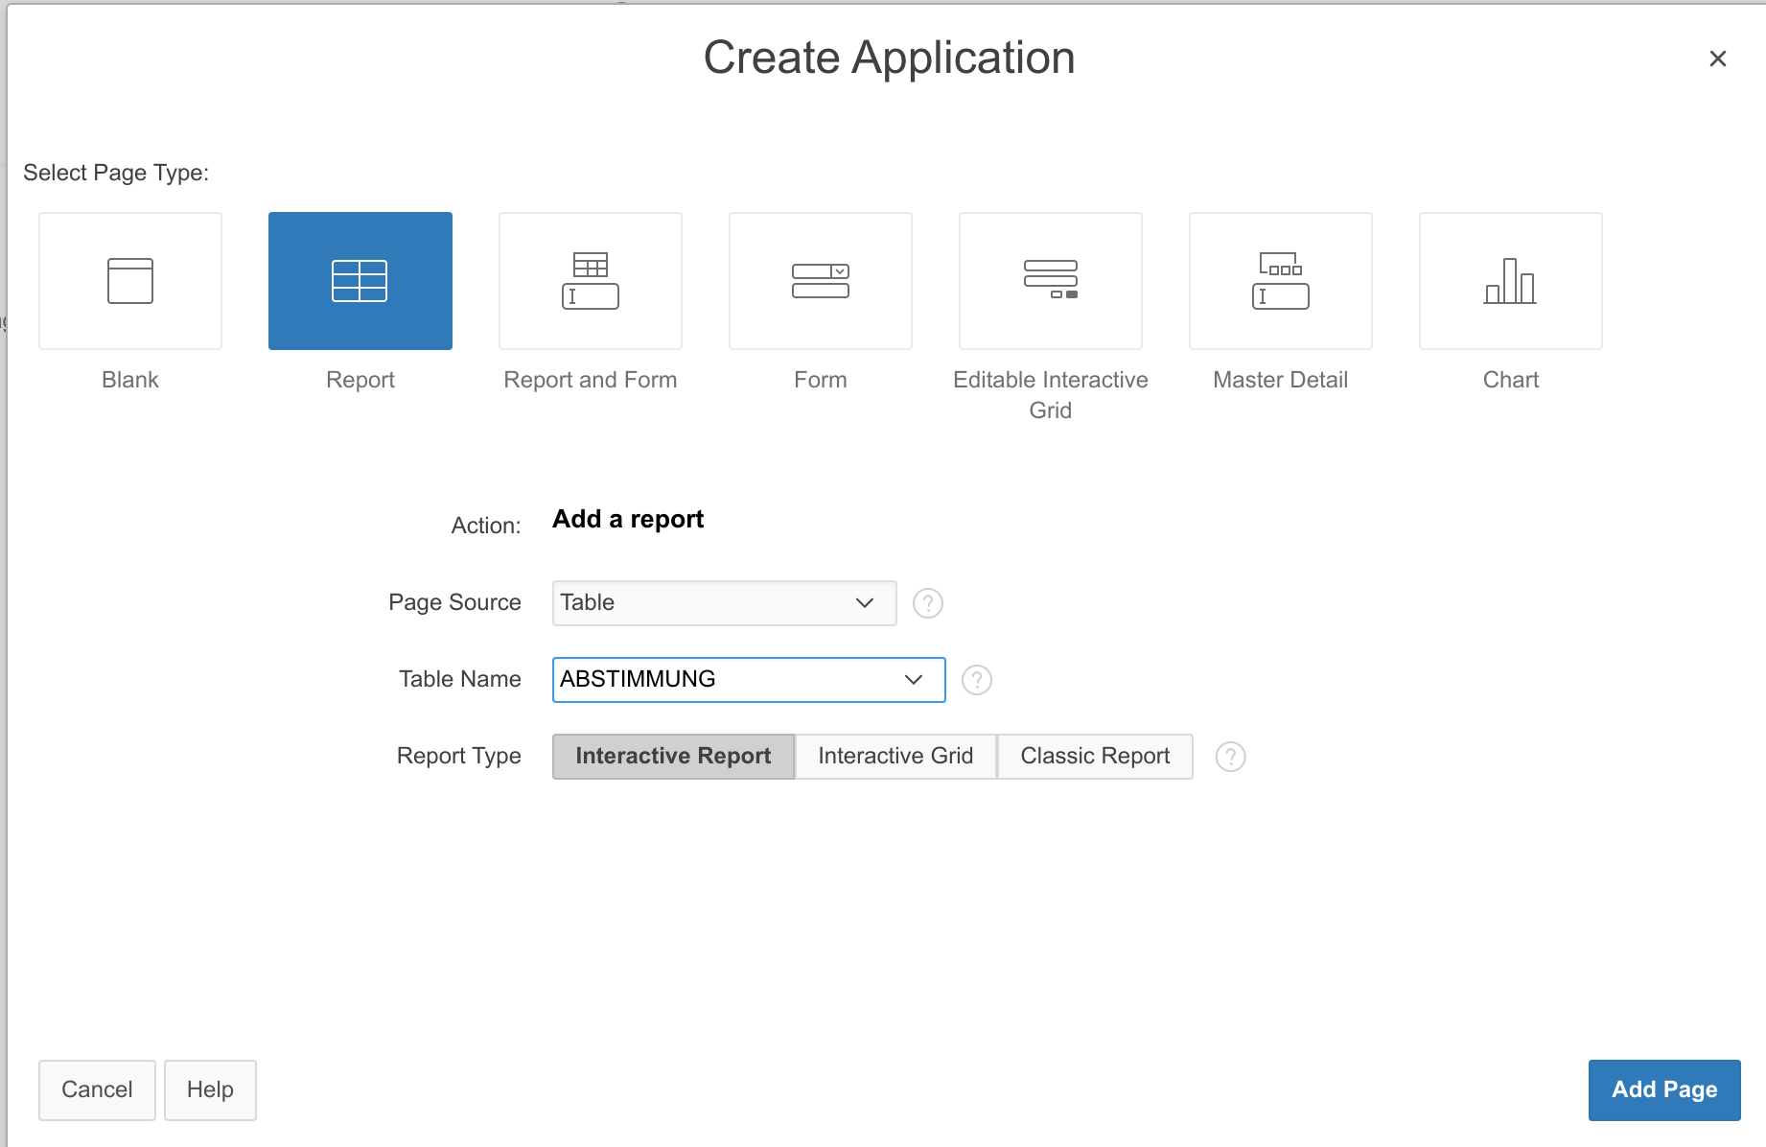1766x1147 pixels.
Task: Open the Page Source dropdown
Action: (725, 603)
